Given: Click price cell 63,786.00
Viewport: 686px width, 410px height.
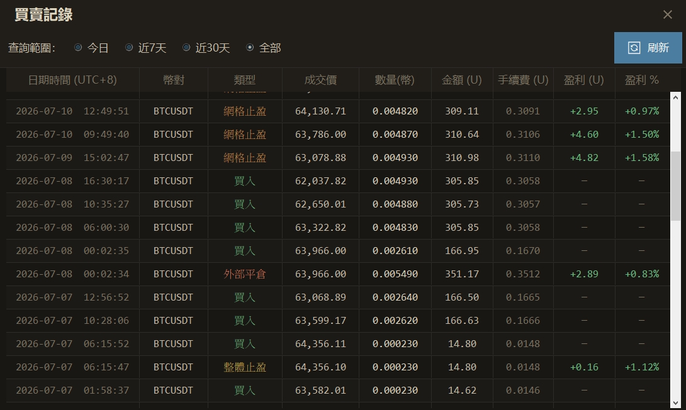Looking at the screenshot, I should click(x=321, y=134).
